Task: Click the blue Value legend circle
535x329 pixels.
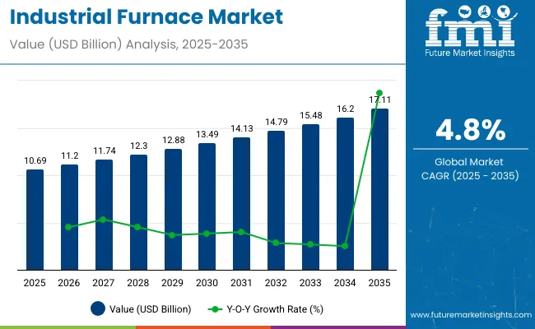Action: click(x=98, y=308)
